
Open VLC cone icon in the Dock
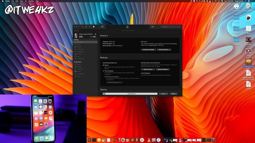(x=149, y=140)
